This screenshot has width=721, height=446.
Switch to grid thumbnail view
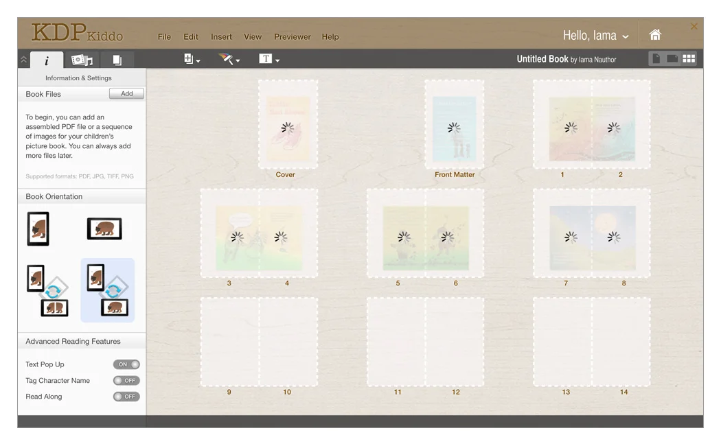point(689,59)
